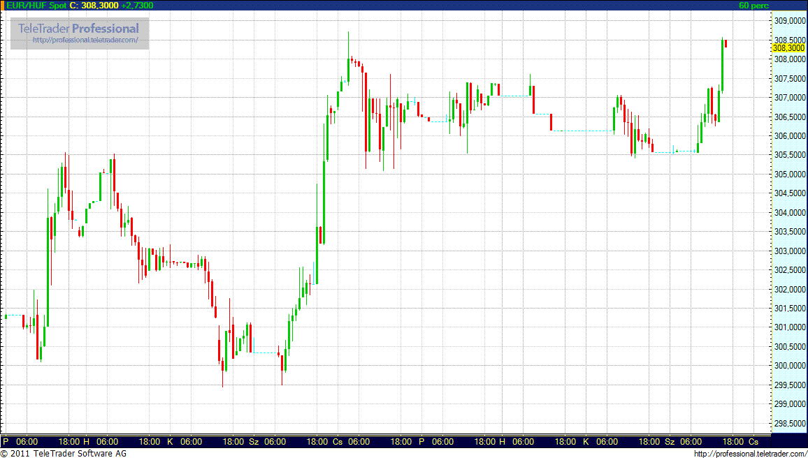Viewport: 808px width, 460px height.
Task: Select the rightmost Cs day marker on time axis
Action: [753, 442]
